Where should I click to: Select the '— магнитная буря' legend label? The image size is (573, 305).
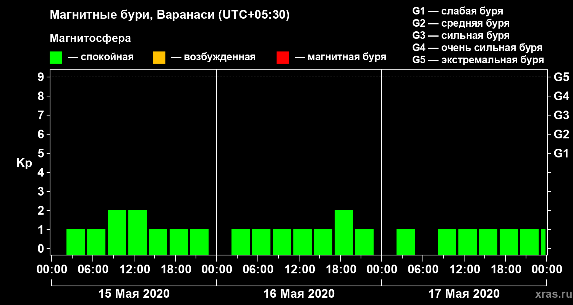tap(341, 57)
